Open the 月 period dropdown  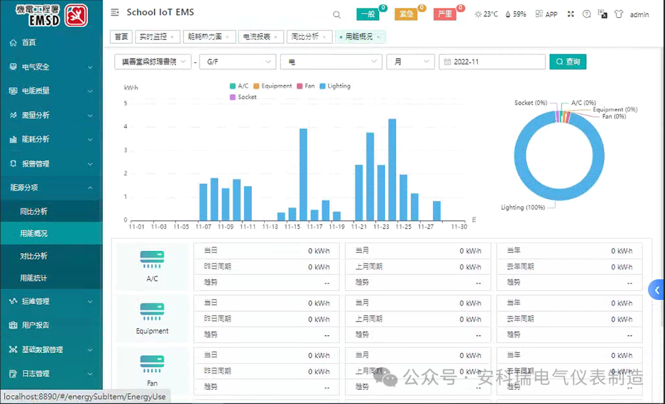410,62
